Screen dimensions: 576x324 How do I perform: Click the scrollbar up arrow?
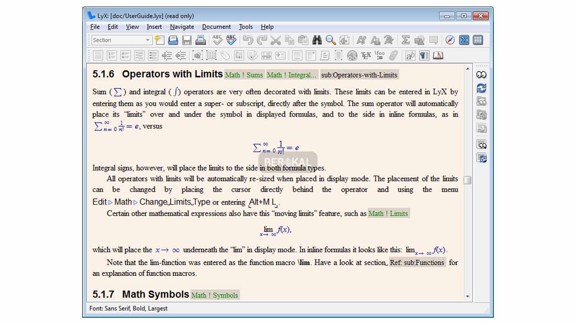coord(468,68)
